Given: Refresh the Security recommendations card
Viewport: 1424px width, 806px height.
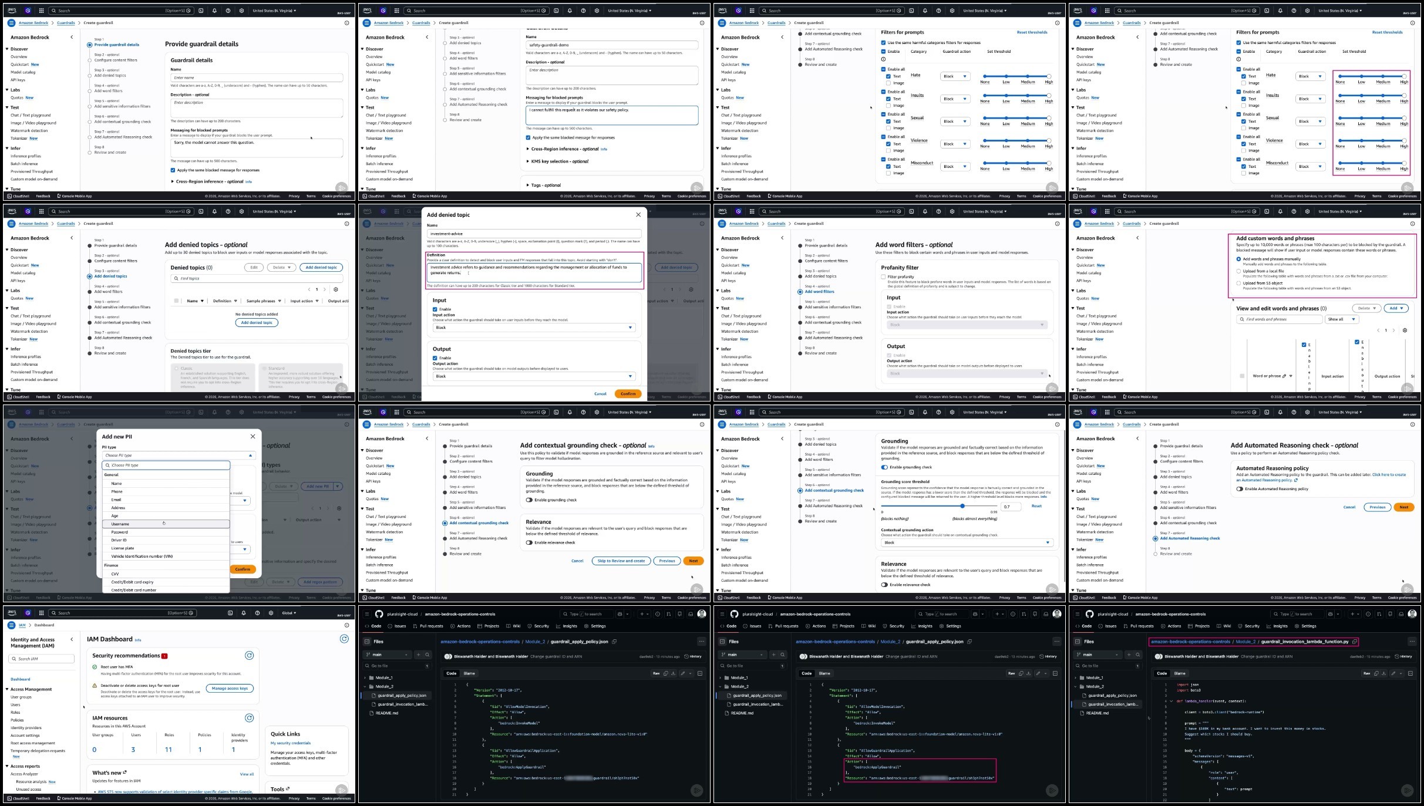Looking at the screenshot, I should pyautogui.click(x=249, y=656).
